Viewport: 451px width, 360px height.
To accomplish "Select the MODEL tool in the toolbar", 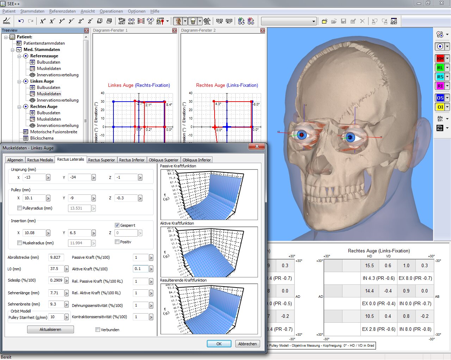I will [x=6, y=21].
